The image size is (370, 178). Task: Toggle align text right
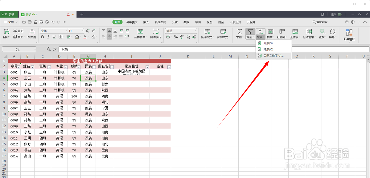point(115,37)
